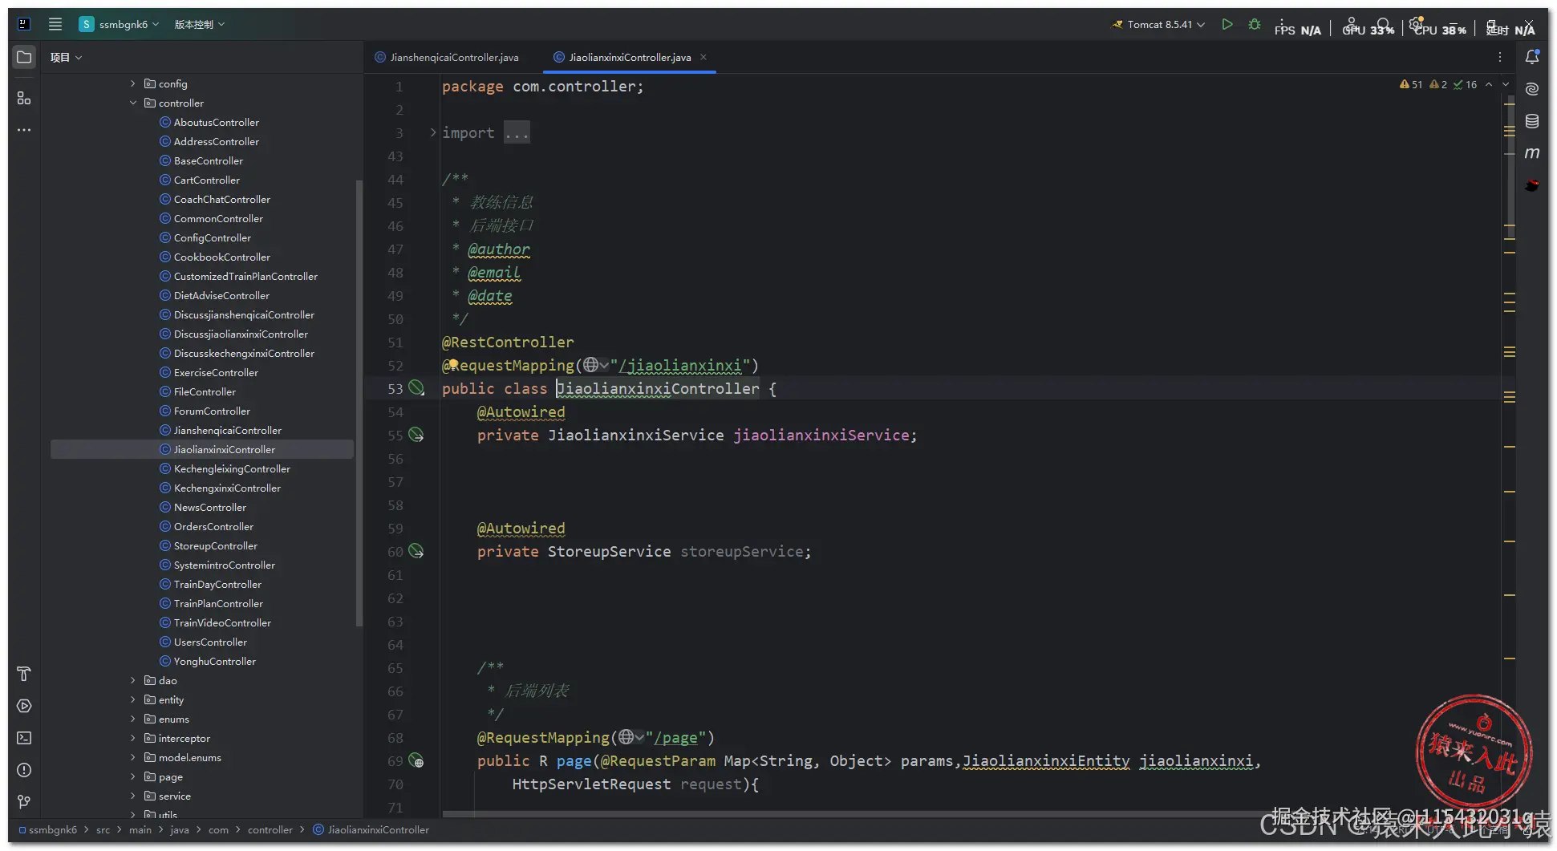This screenshot has width=1557, height=851.
Task: Click the main breadcrumb
Action: tap(140, 830)
